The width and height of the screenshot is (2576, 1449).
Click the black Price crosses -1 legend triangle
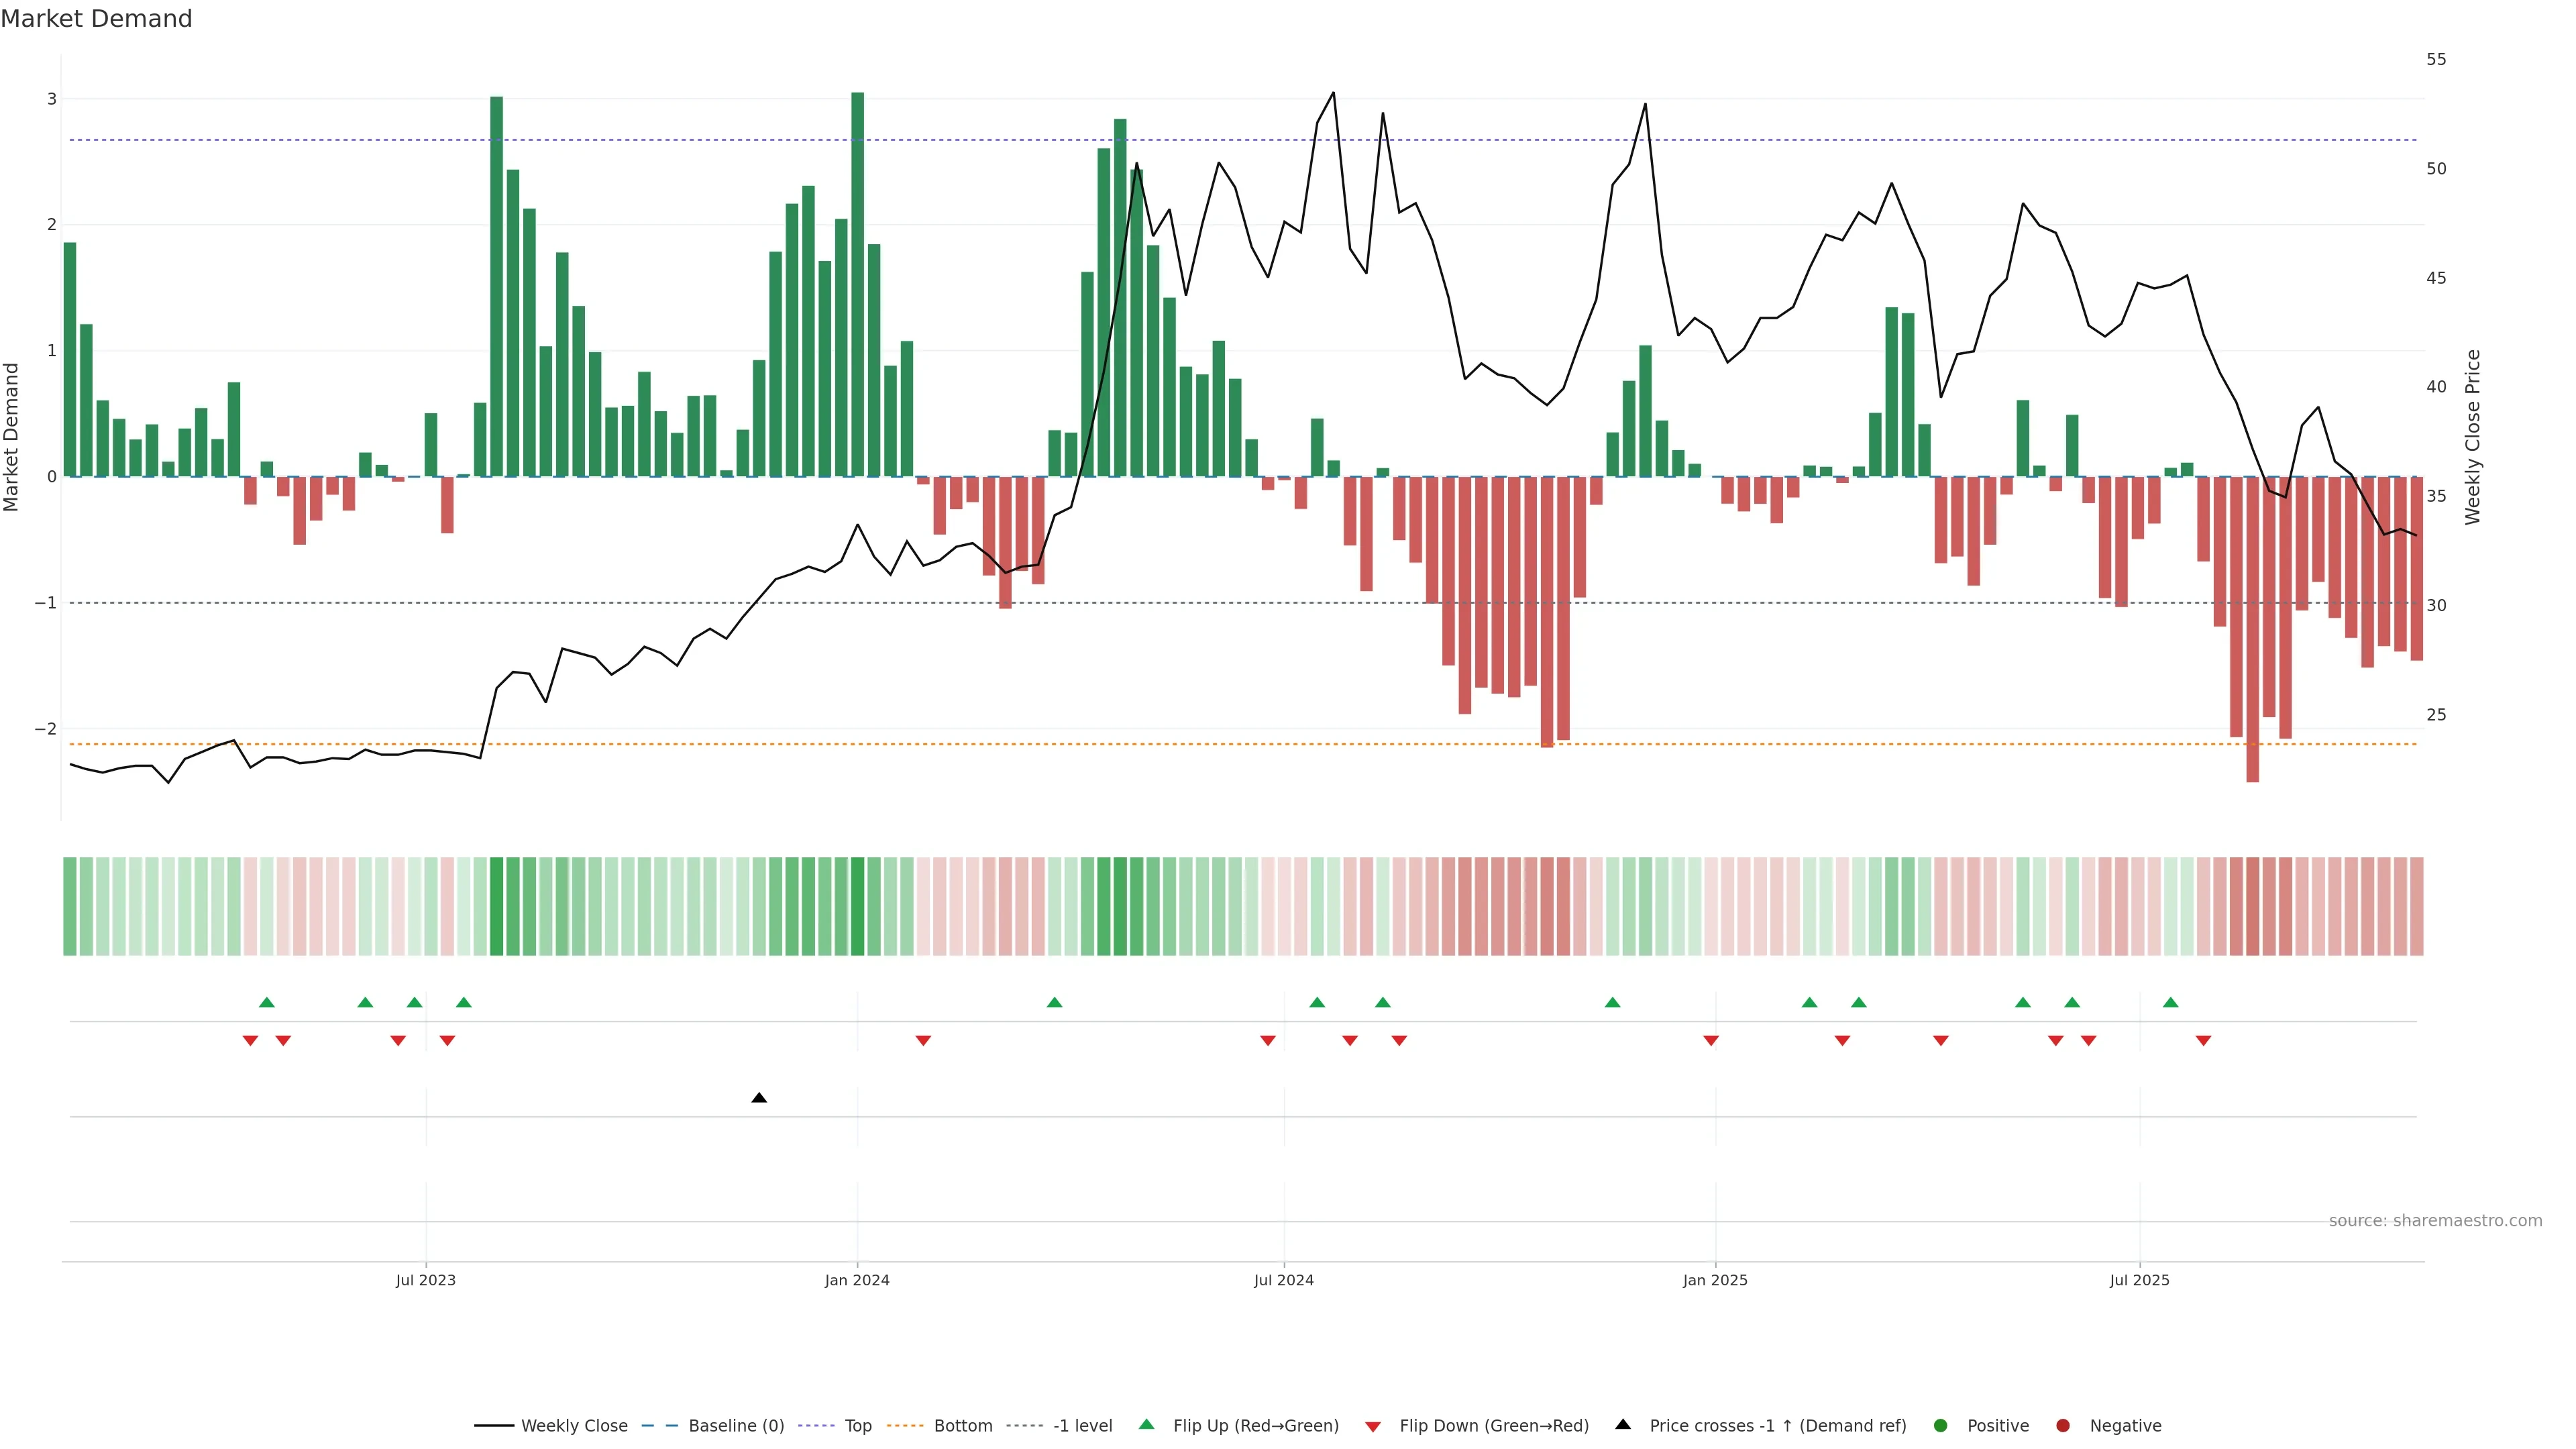pyautogui.click(x=1623, y=1424)
